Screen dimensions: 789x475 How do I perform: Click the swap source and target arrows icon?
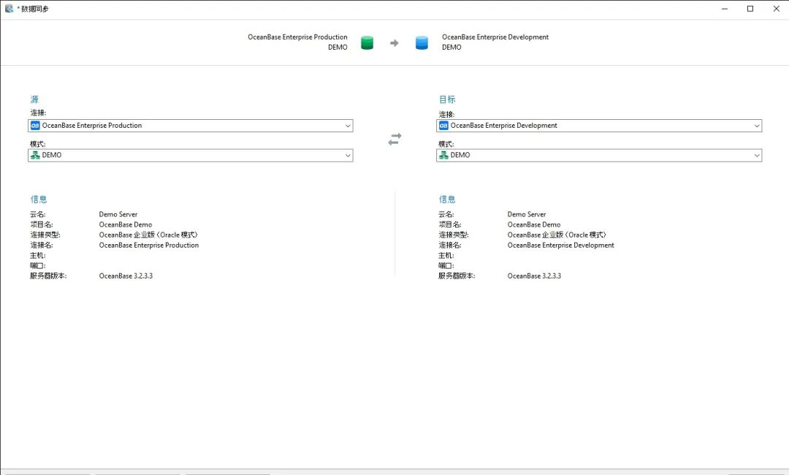tap(394, 140)
